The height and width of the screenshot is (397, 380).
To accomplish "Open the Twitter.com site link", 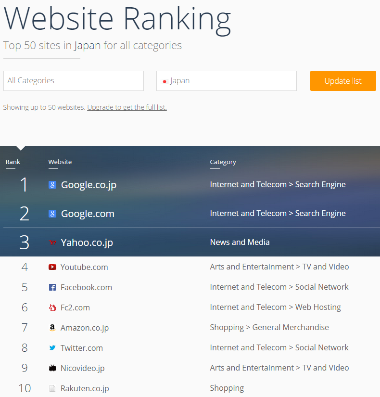I will point(81,348).
